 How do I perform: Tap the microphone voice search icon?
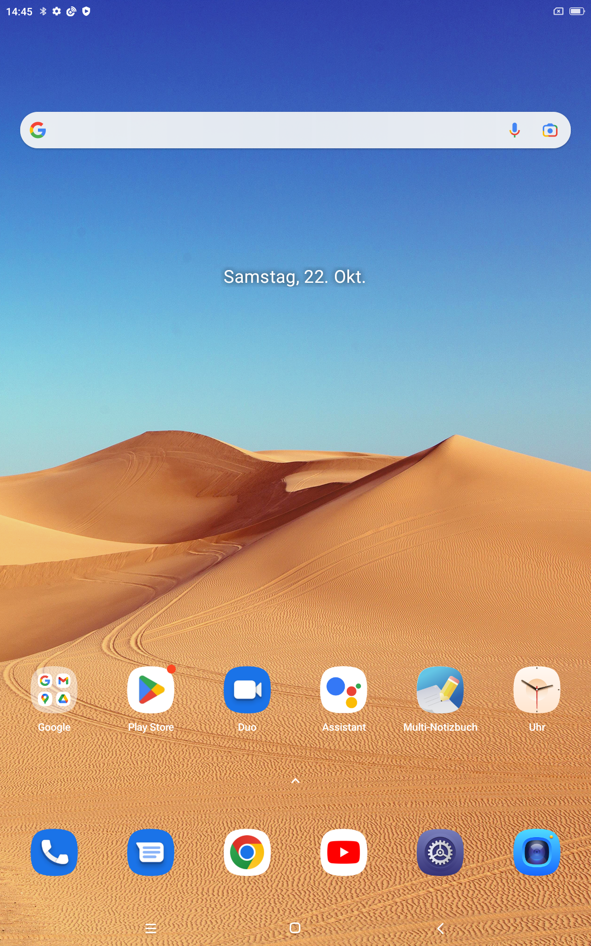click(515, 130)
